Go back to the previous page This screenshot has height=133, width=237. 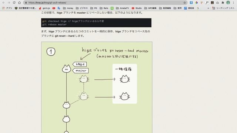[x=4, y=3]
